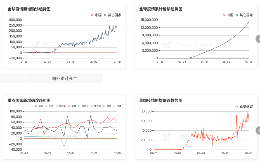Click the 01-23 date on 美国疫情 chart

tap(154, 153)
